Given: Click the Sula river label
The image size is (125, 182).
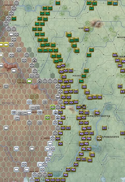Looking at the screenshot, I should [x=42, y=65].
